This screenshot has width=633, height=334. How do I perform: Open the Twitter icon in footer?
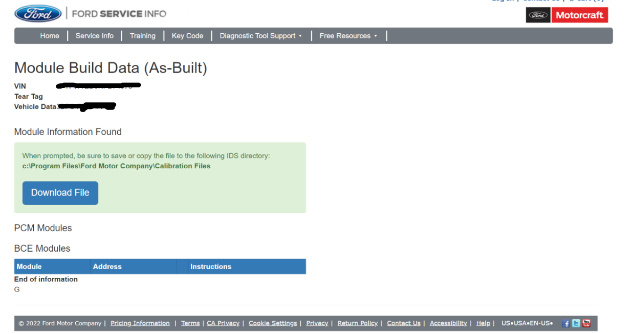click(576, 323)
